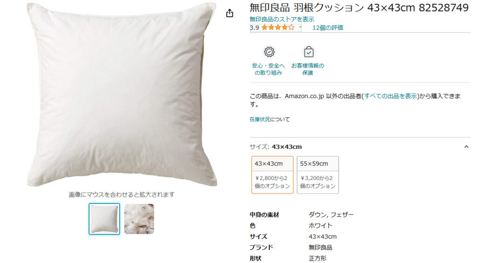Click the large cushion product image
477x263 pixels.
click(122, 94)
